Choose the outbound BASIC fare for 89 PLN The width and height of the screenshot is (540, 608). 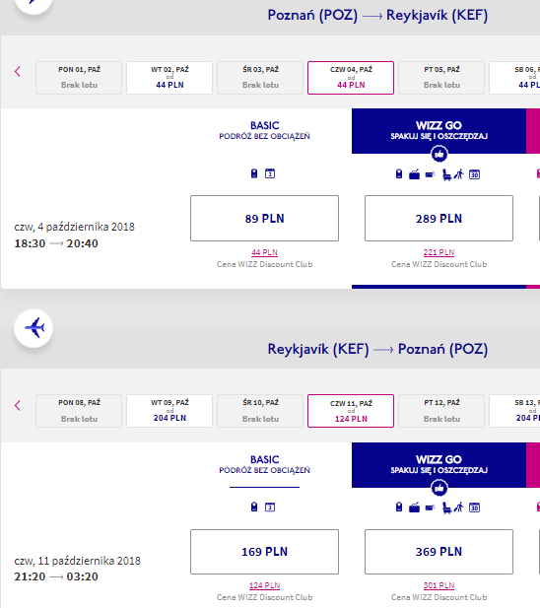264,219
